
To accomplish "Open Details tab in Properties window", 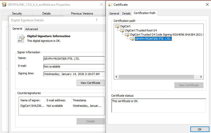I will (x=47, y=14).
